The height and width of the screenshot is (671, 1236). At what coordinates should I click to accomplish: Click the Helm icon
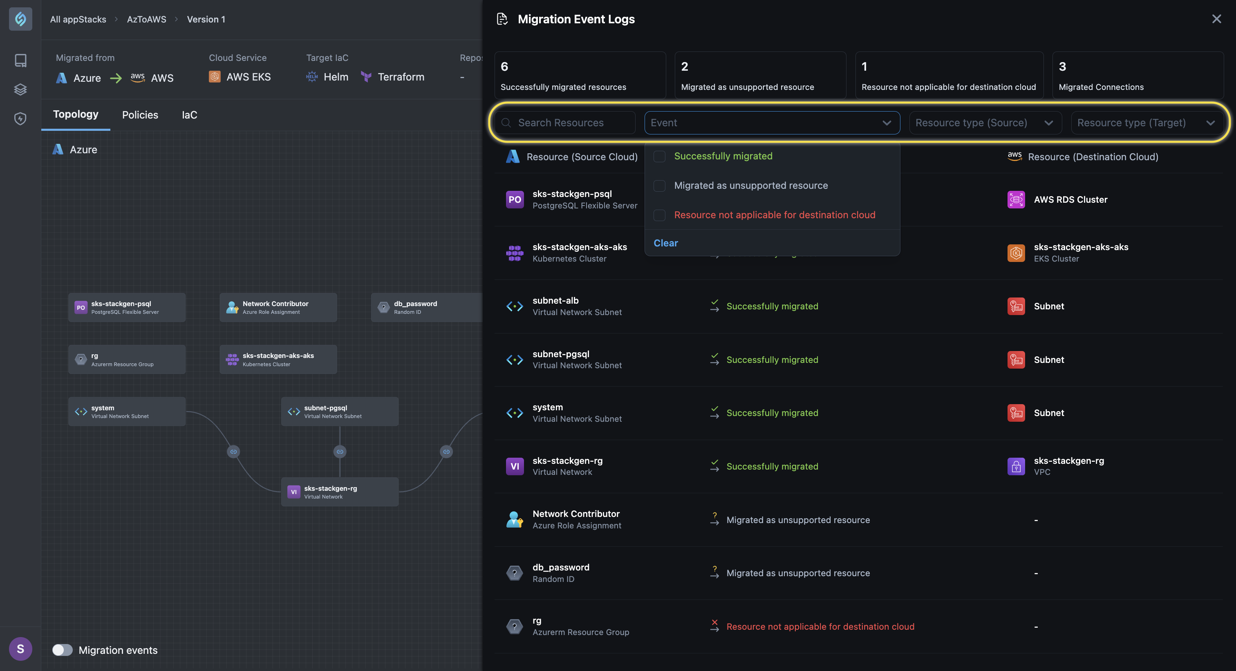tap(312, 77)
